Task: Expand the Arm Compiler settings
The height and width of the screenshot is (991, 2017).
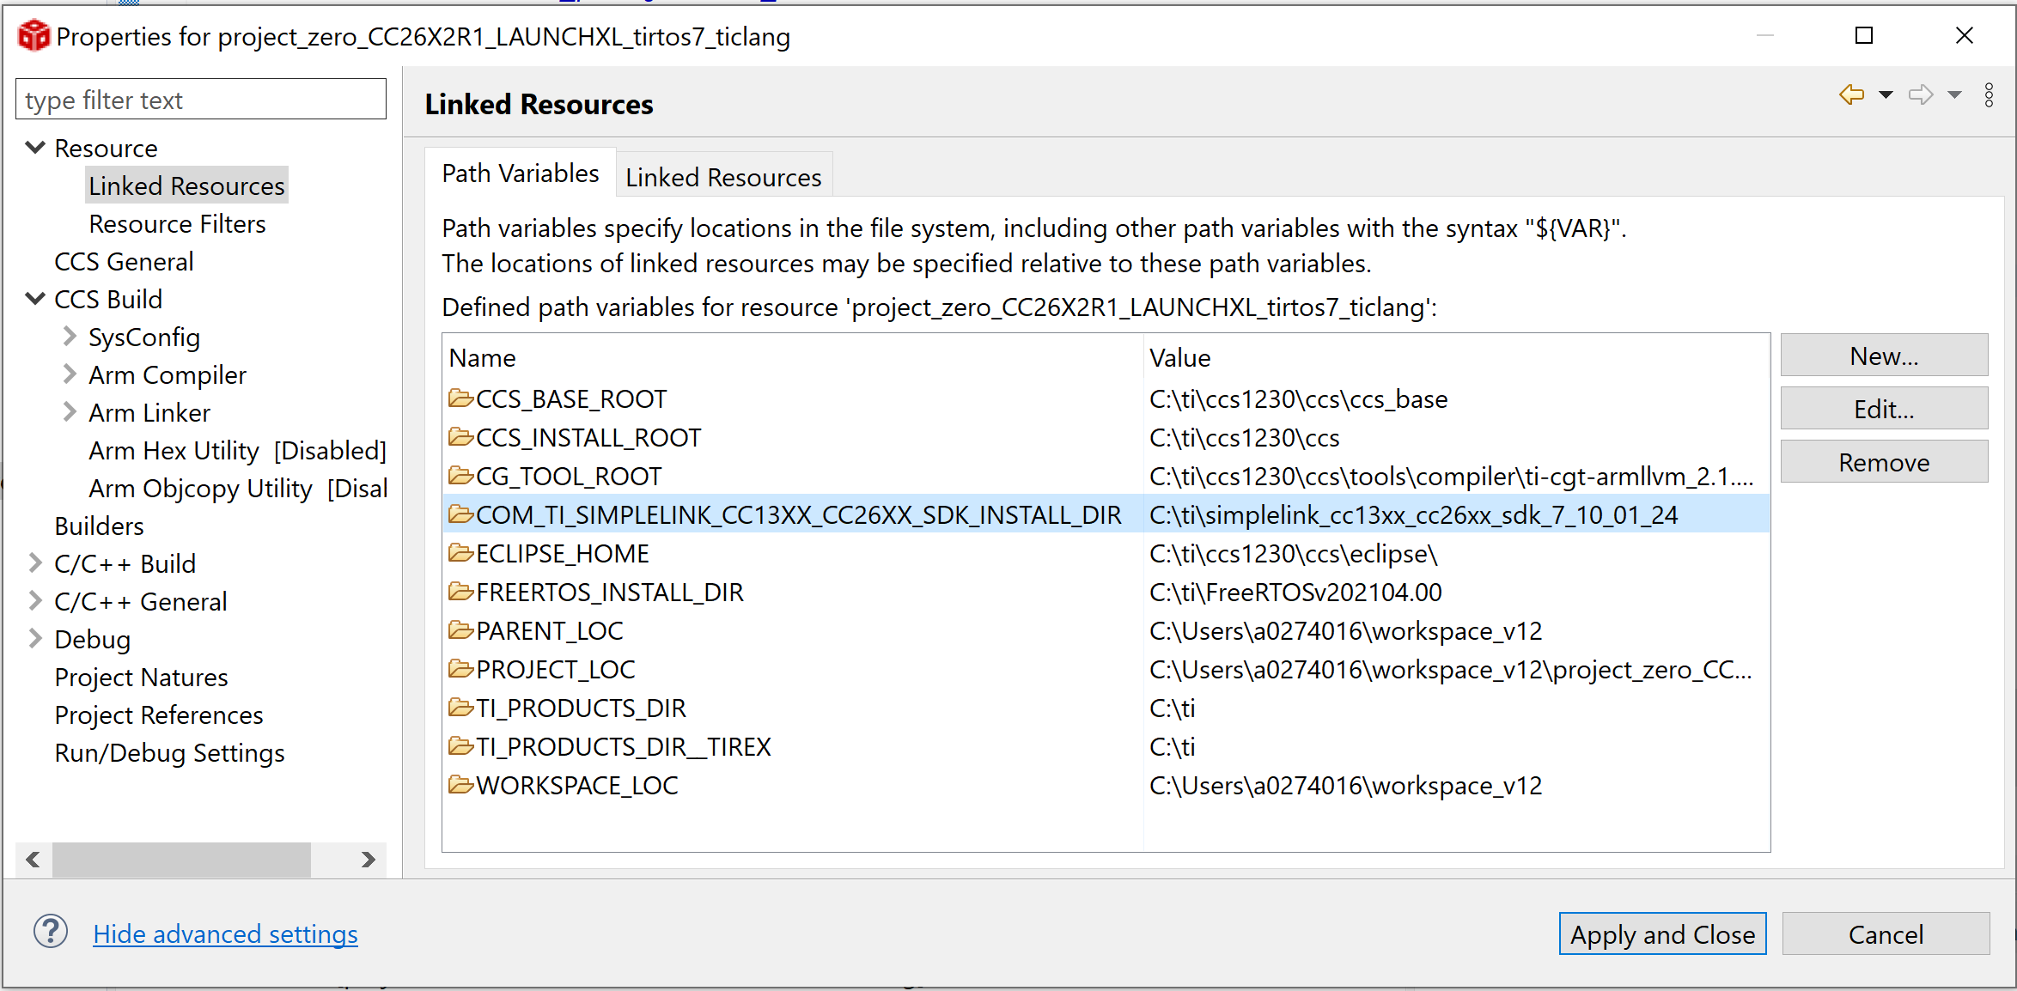Action: 68,374
